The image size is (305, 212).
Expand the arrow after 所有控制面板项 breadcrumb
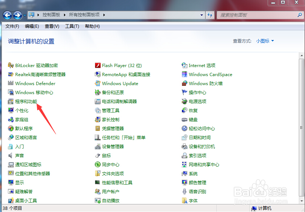104,15
